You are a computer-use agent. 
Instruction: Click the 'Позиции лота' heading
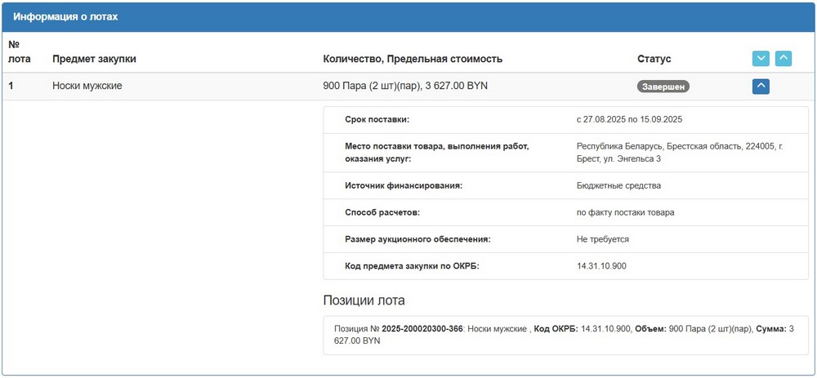click(364, 300)
